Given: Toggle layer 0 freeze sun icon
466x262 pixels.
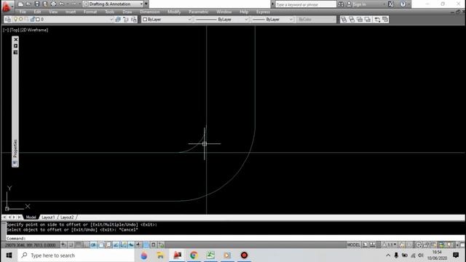Looking at the screenshot, I should [x=21, y=20].
